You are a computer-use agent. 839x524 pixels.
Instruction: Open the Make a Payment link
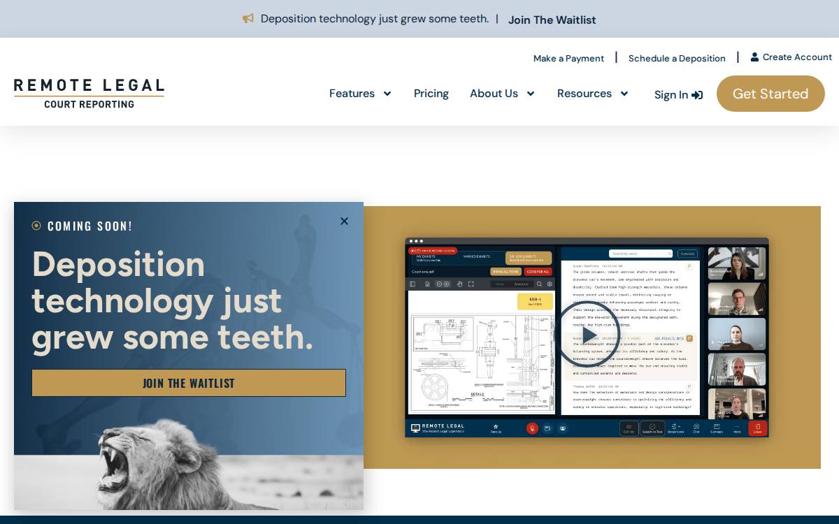pyautogui.click(x=568, y=58)
